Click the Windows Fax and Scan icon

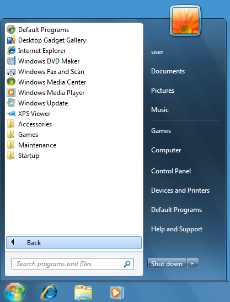pyautogui.click(x=11, y=72)
